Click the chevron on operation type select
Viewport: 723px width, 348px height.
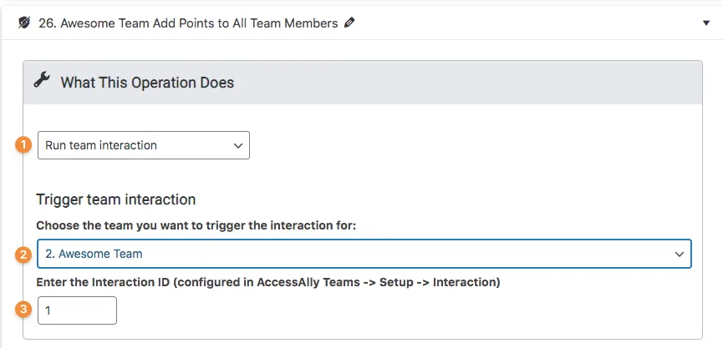coord(238,146)
